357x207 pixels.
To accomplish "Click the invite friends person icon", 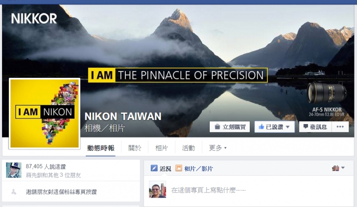I will 14,192.
